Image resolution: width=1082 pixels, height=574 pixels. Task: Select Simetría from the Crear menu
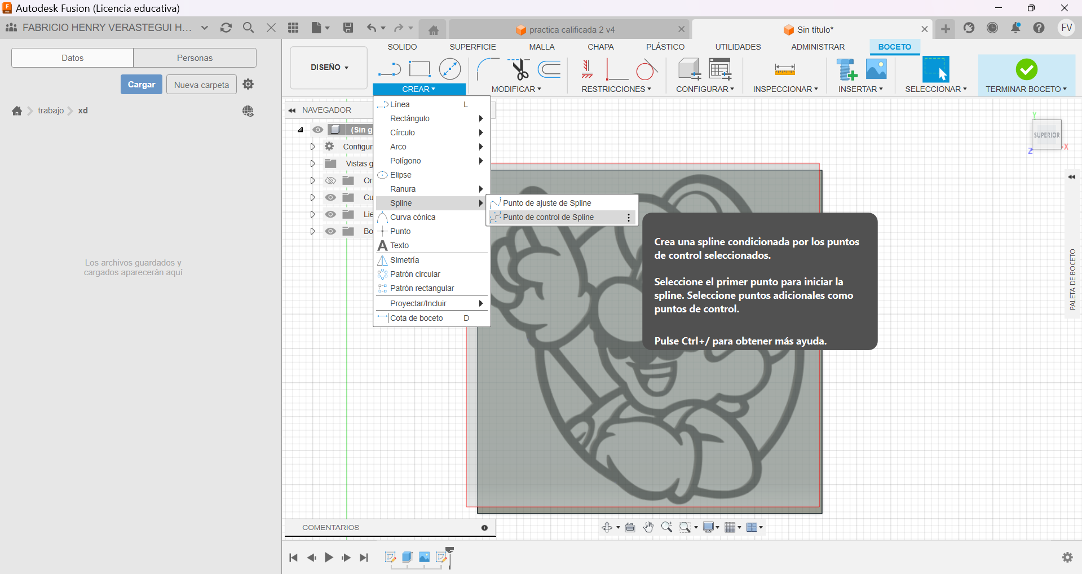[x=432, y=260]
